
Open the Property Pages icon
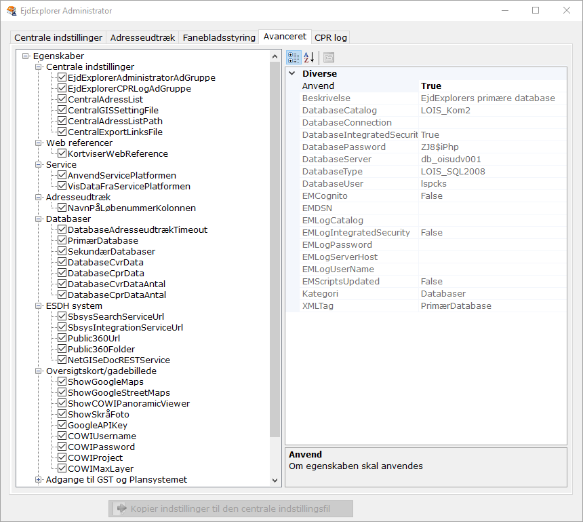pos(328,58)
